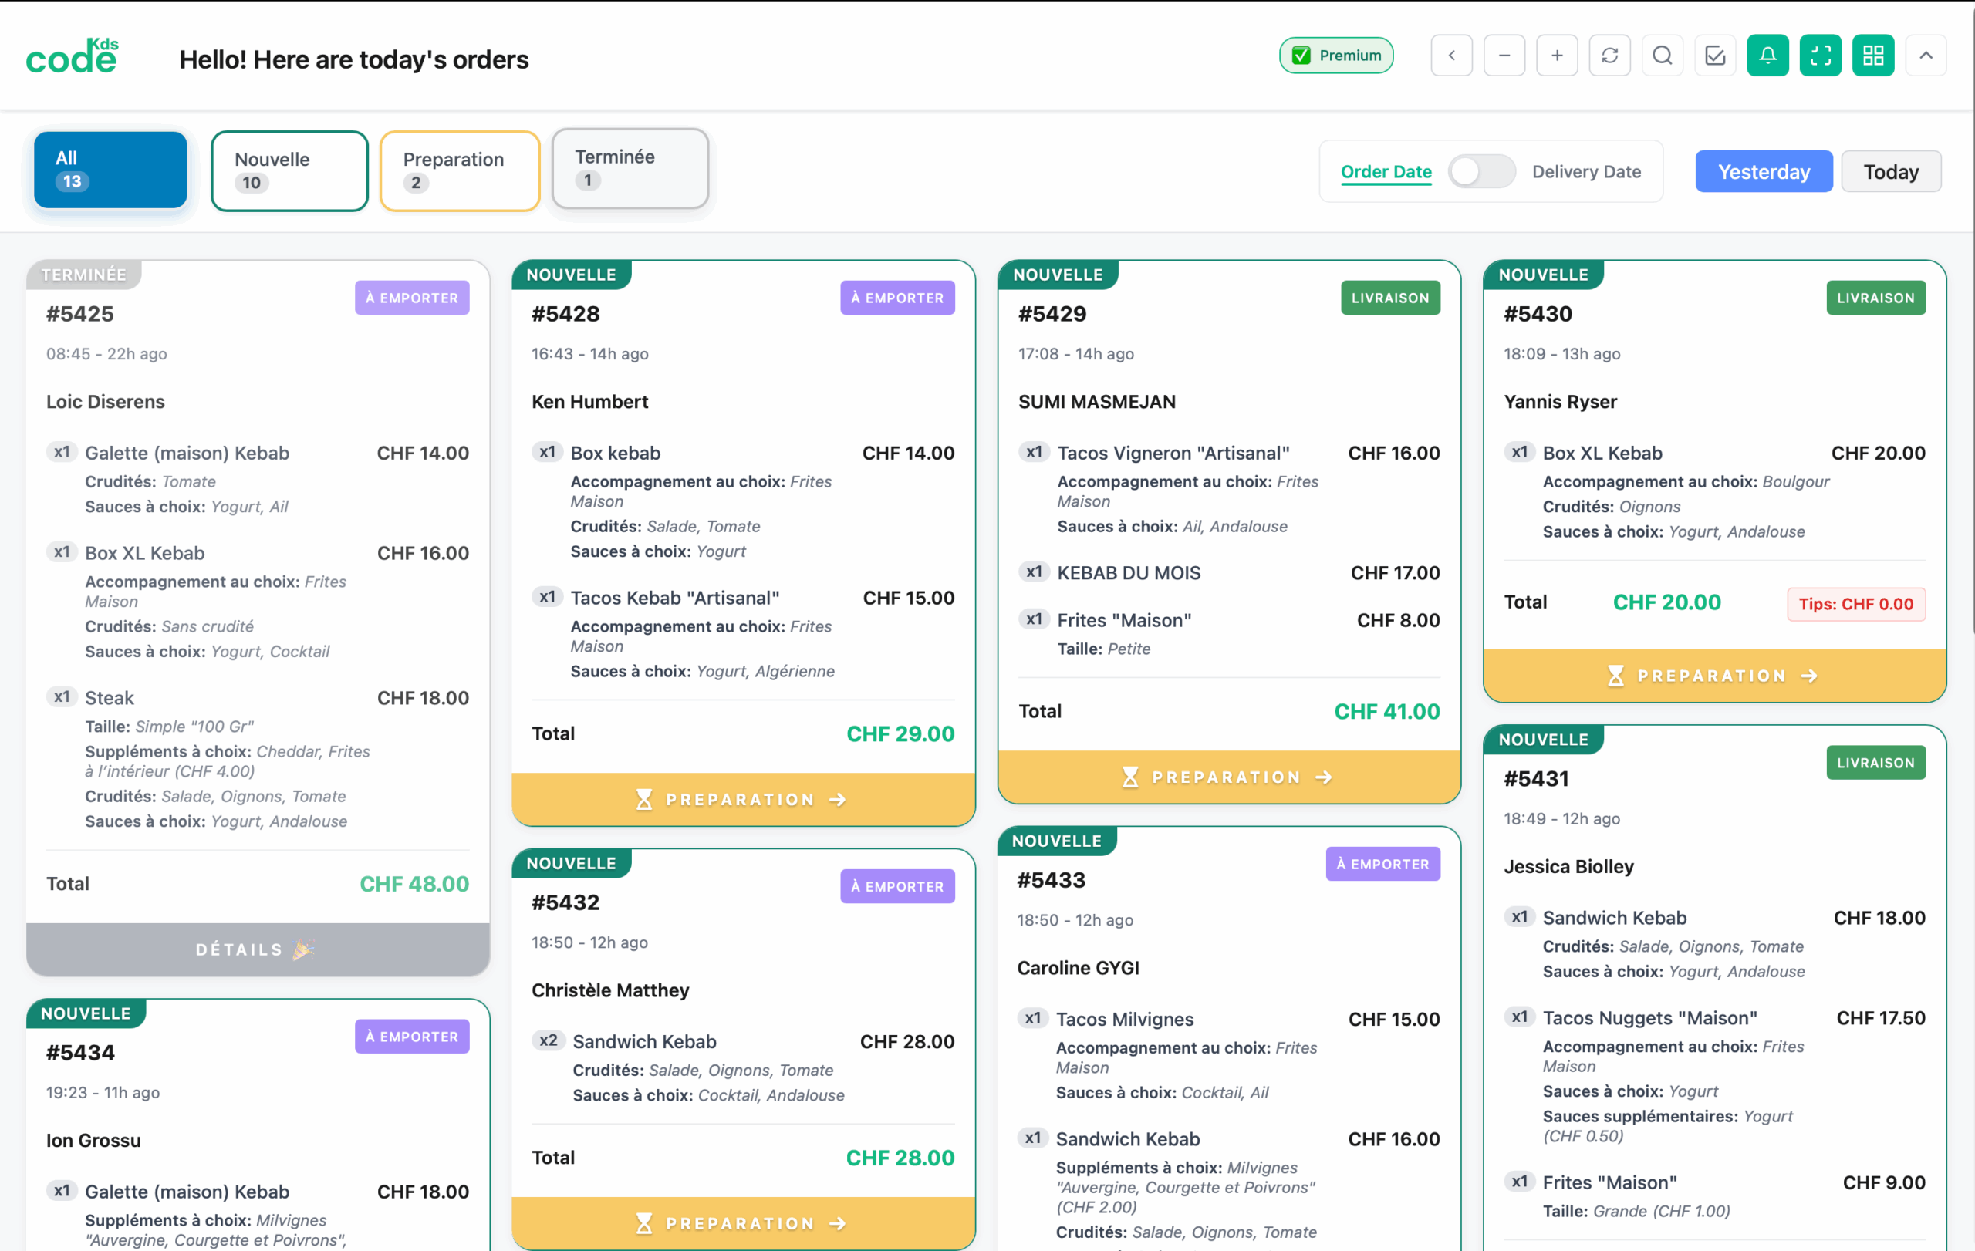
Task: Click the notification bell icon
Action: click(1767, 56)
